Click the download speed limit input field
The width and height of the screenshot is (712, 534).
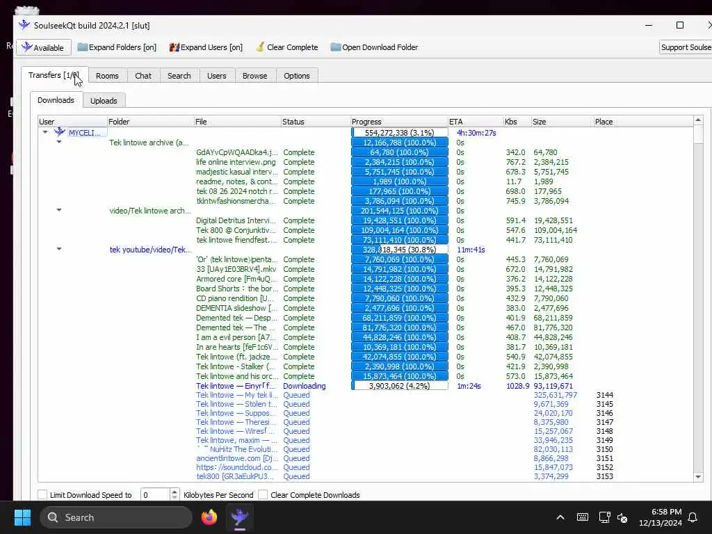click(155, 494)
